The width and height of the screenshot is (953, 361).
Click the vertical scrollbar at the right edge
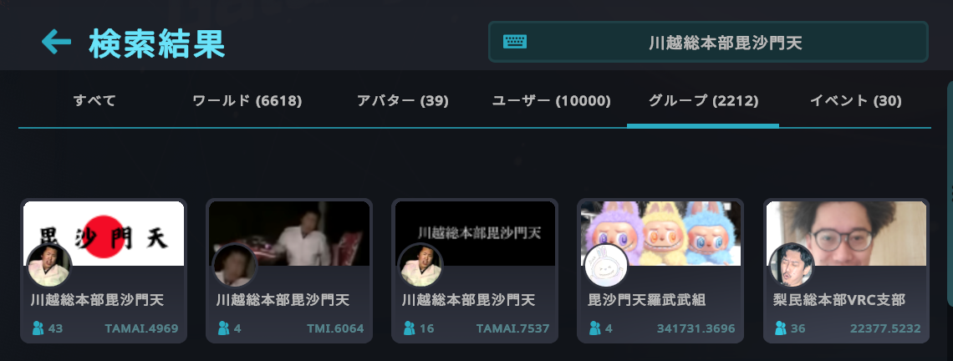pyautogui.click(x=950, y=193)
